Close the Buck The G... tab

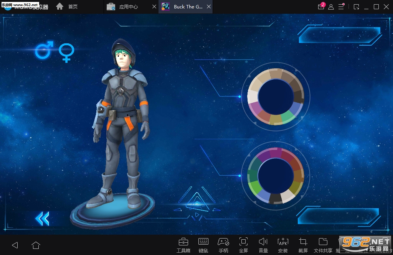coord(208,7)
